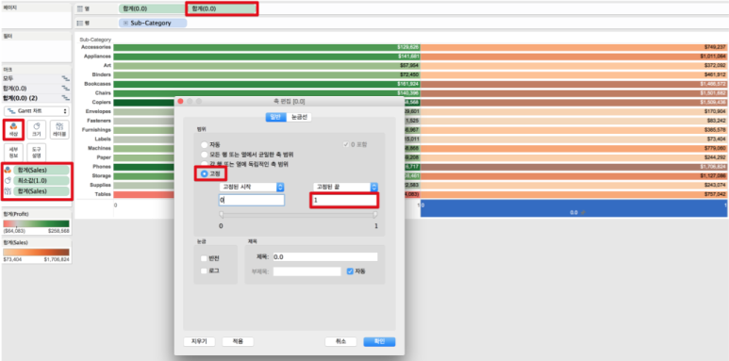
Task: Open the 레이블 (Label) marks card
Action: (59, 129)
